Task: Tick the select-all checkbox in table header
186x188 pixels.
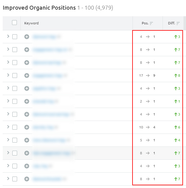Action: 14,23
